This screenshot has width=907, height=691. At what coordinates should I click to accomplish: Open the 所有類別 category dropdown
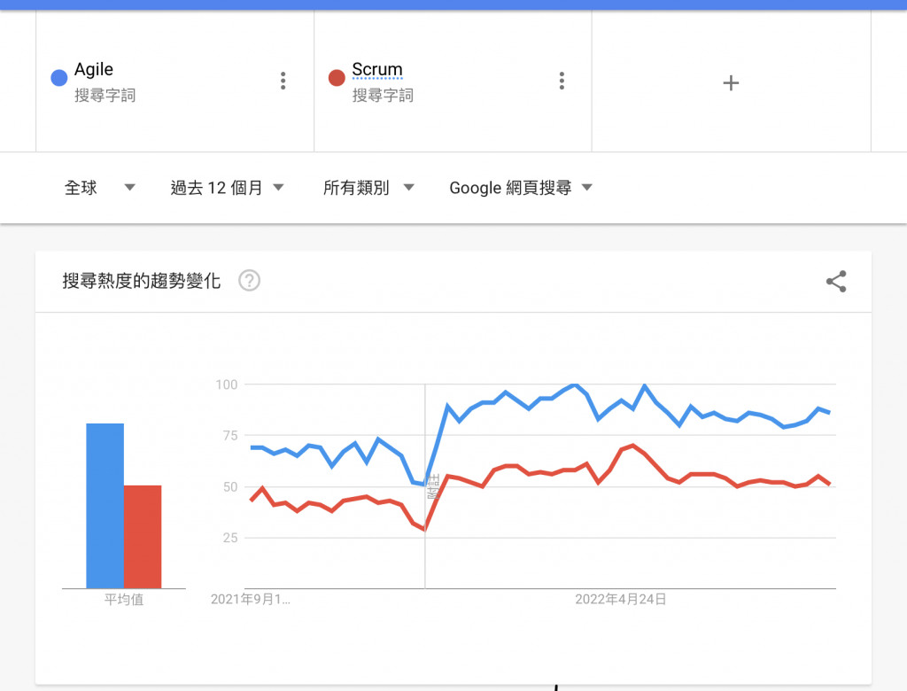pos(368,188)
